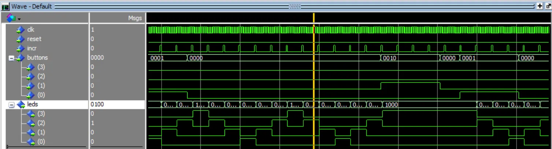Viewport: 552px width, 149px height.
Task: Click the leds value 0100 in Msgs column
Action: (x=97, y=105)
